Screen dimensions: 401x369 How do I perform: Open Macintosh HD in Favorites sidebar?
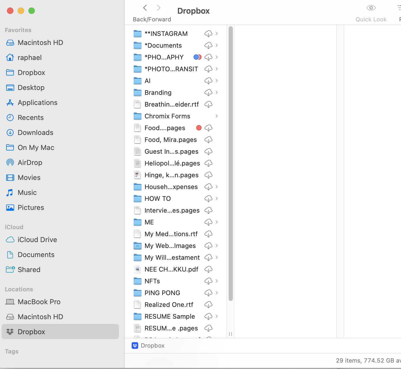click(60, 43)
